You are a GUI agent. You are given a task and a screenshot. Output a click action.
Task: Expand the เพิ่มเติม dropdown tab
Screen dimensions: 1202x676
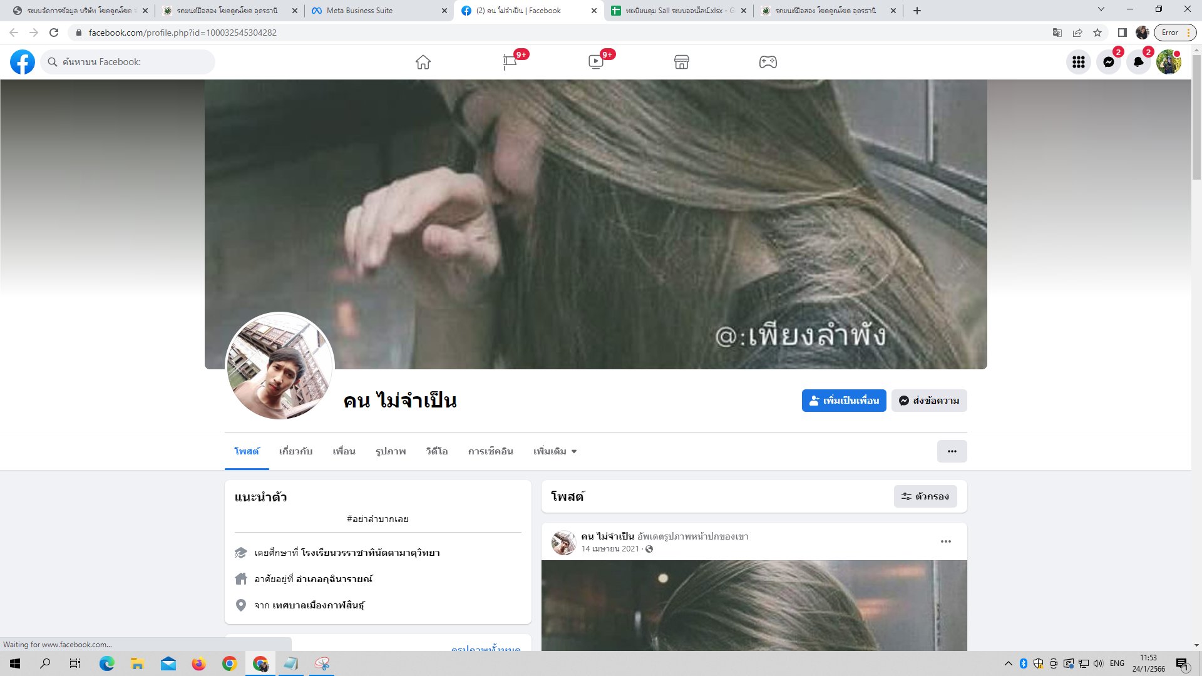tap(555, 451)
